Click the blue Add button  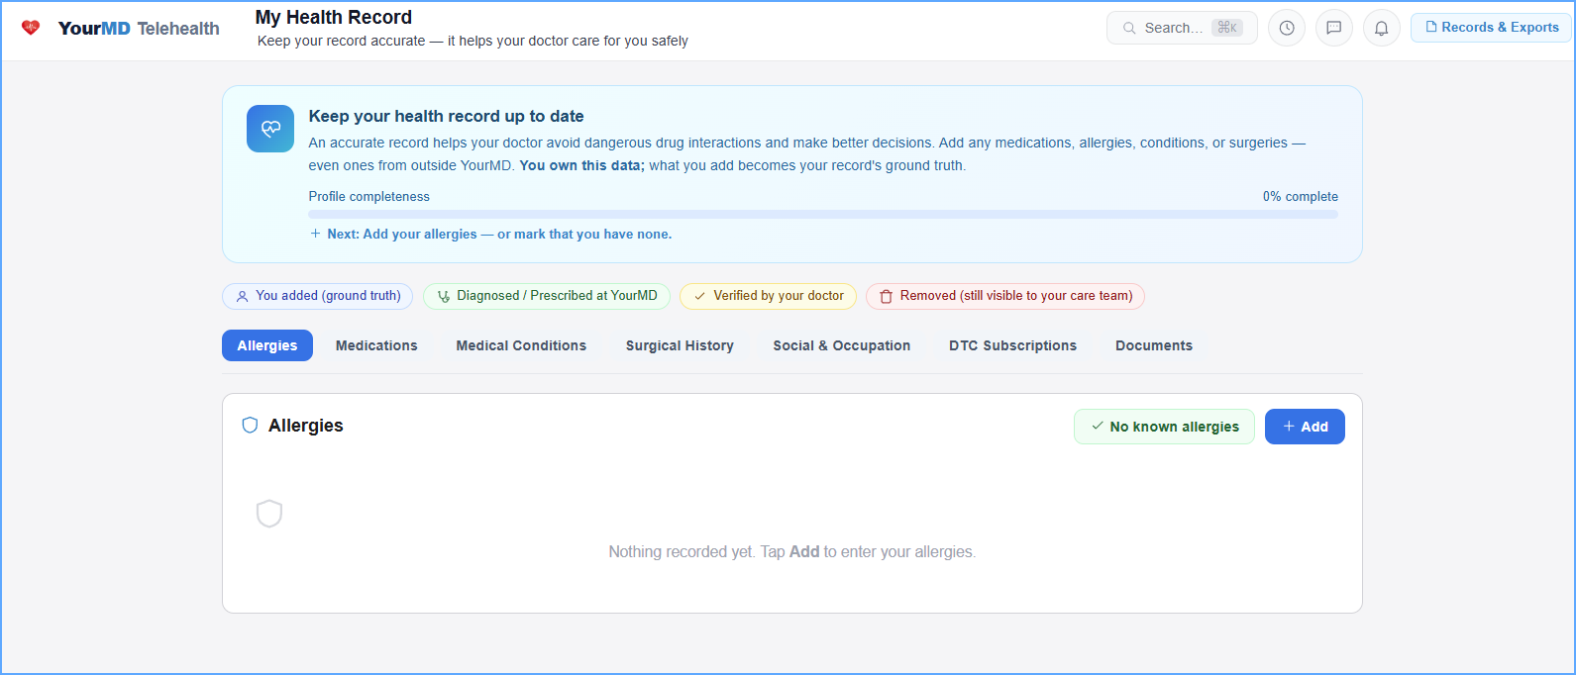(1305, 427)
